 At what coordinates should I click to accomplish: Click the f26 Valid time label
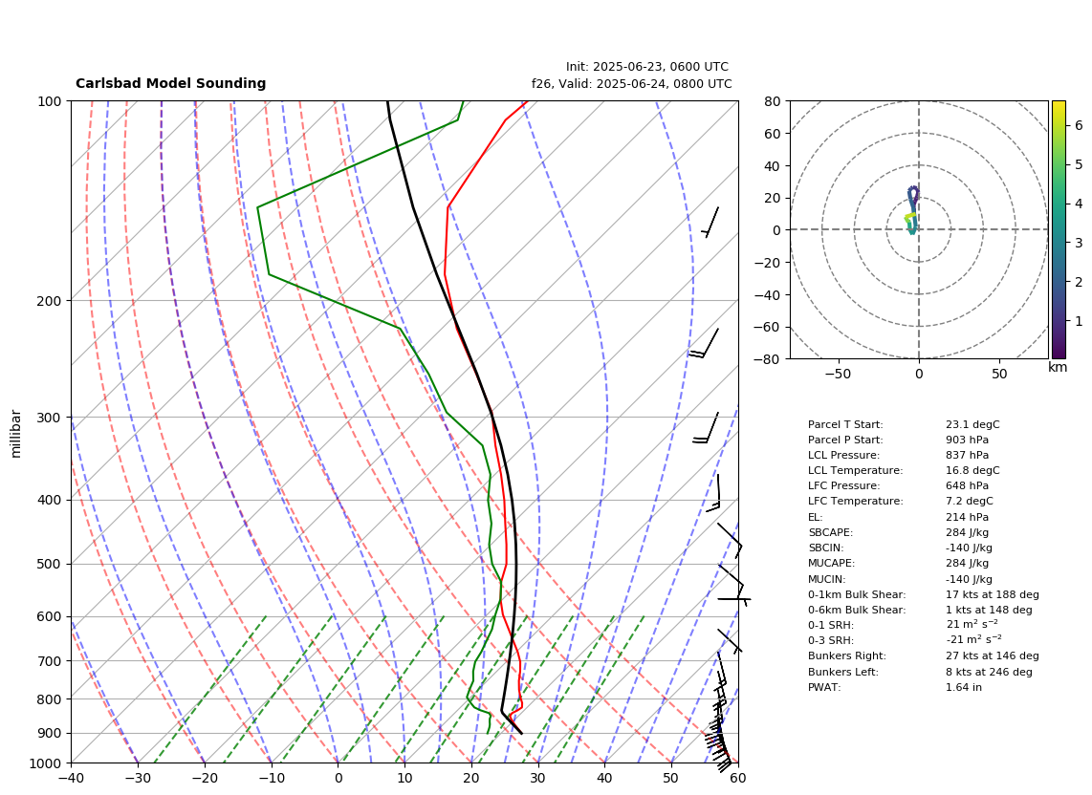coord(632,83)
